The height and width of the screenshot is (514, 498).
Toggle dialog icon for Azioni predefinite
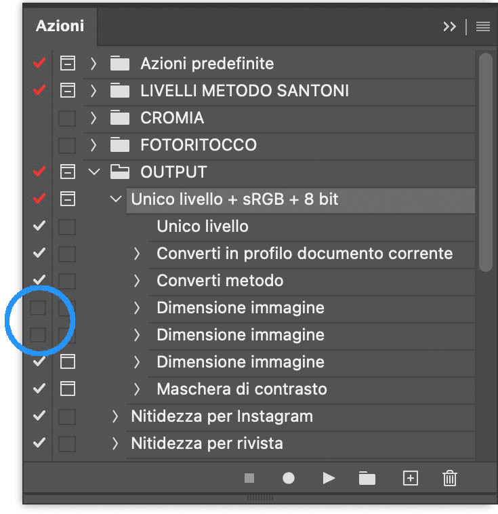67,64
